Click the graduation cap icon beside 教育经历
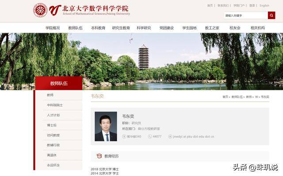This screenshot has height=176, width=283. click(99, 156)
